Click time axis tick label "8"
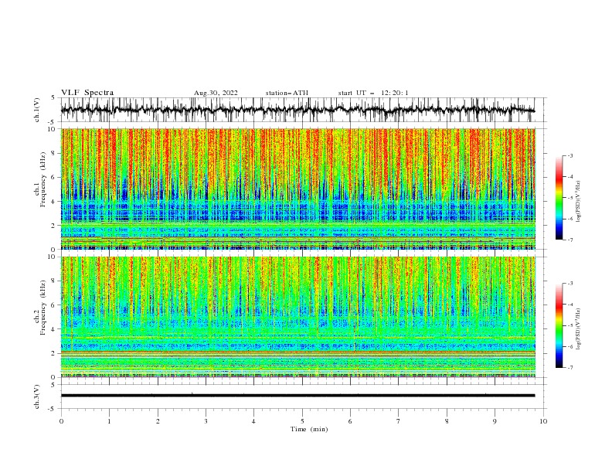 coord(447,421)
